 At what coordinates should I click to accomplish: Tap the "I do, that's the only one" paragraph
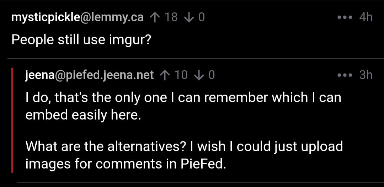click(183, 106)
